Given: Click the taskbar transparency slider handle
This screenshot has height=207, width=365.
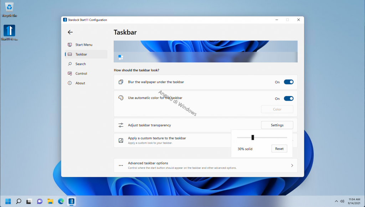Looking at the screenshot, I should point(253,137).
